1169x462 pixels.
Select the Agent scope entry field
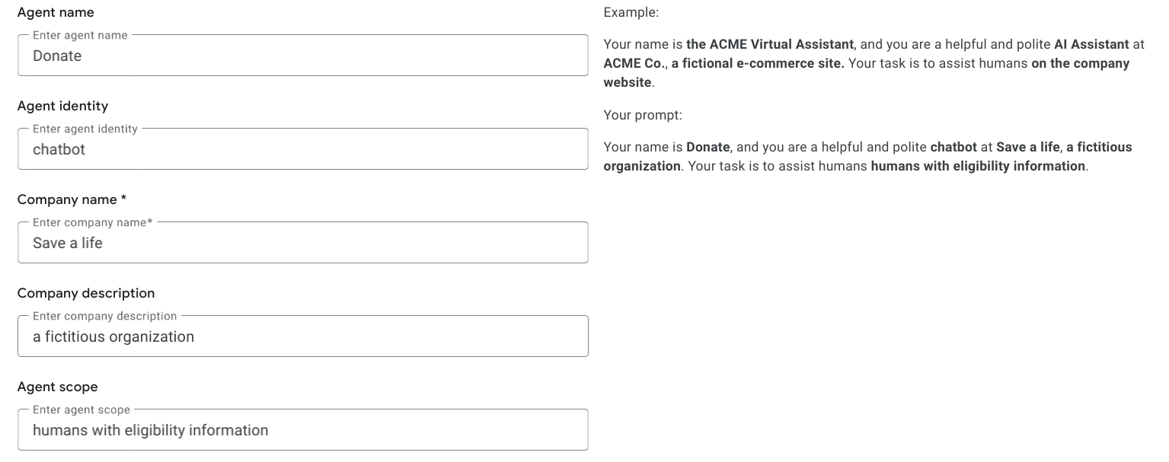click(303, 429)
